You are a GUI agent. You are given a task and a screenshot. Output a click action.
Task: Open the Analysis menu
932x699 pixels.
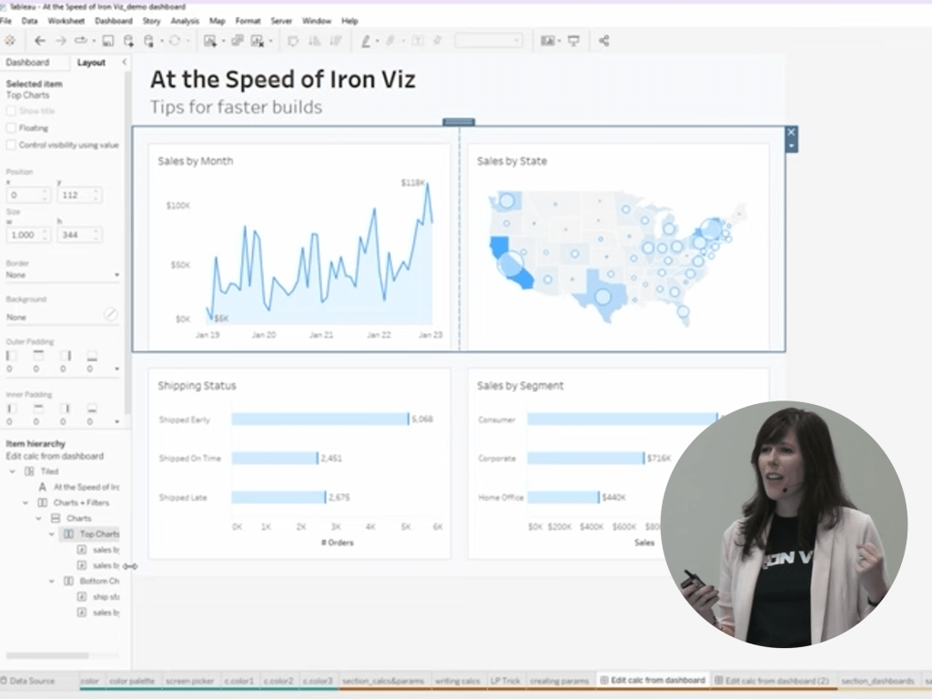(x=185, y=20)
